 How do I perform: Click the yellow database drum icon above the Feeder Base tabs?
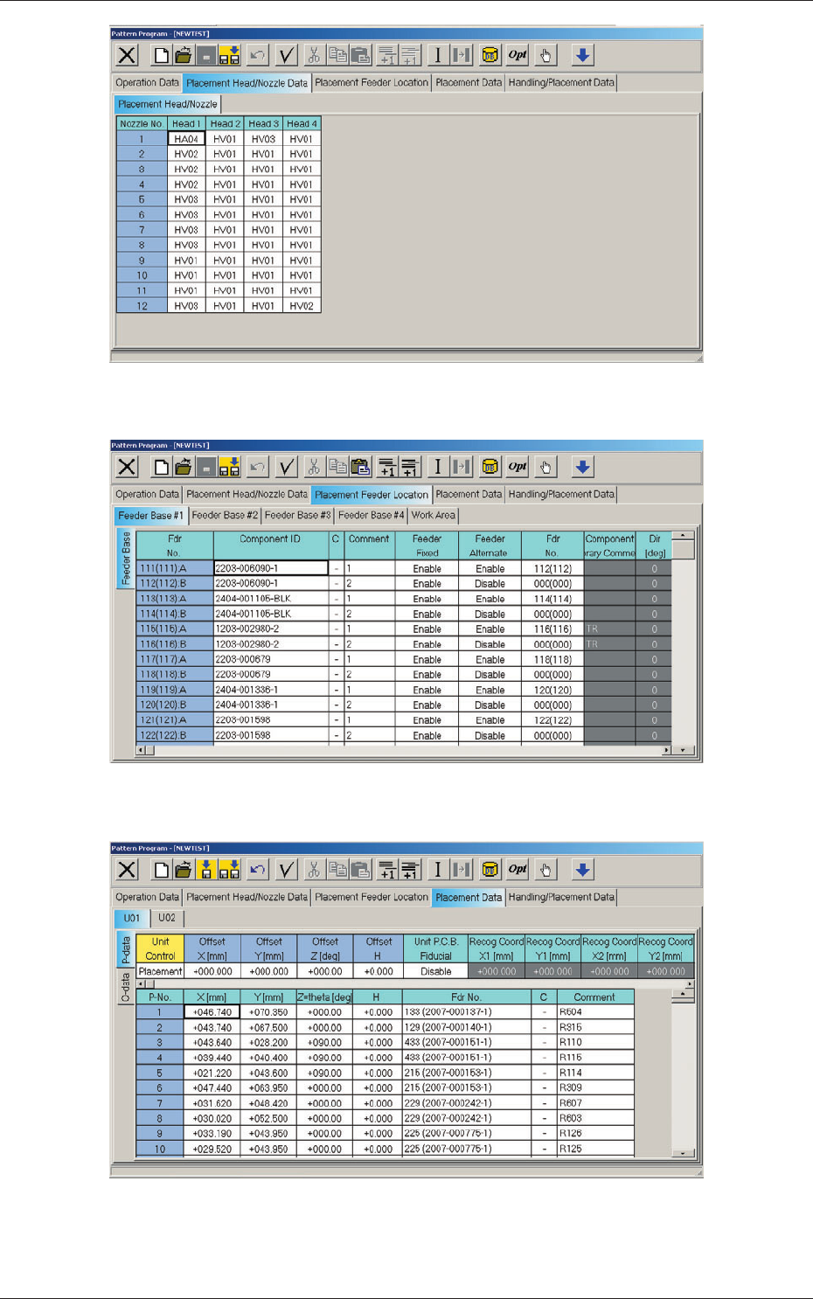click(490, 467)
